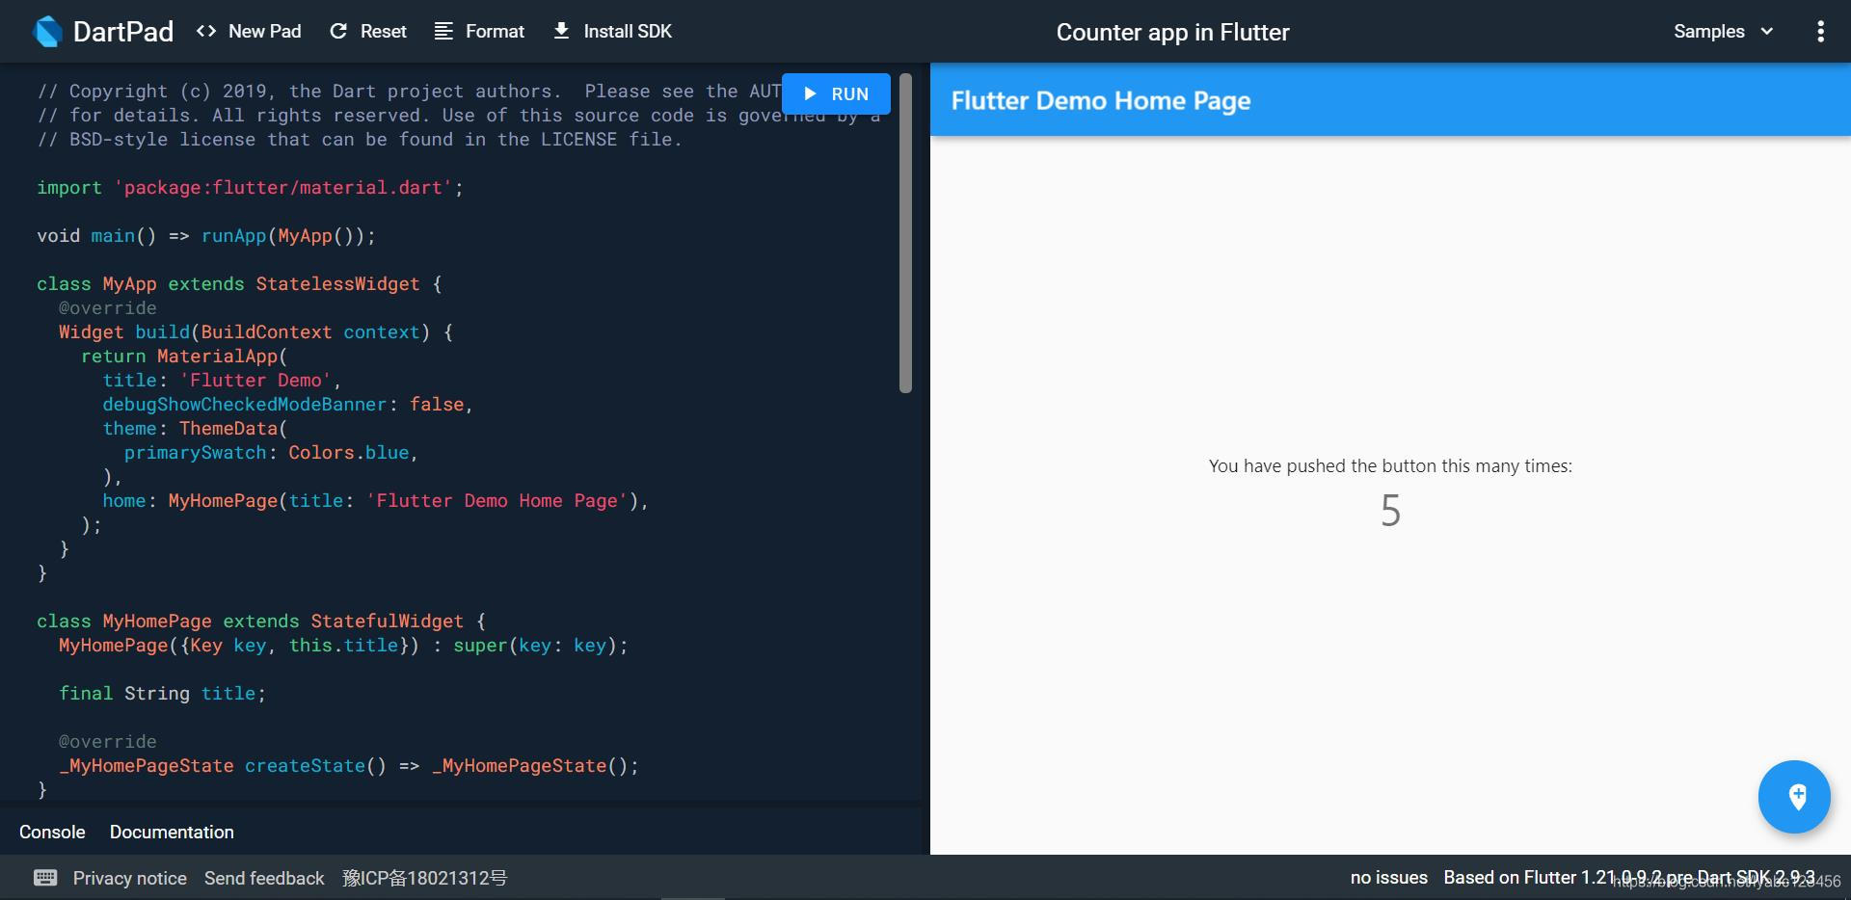Image resolution: width=1851 pixels, height=900 pixels.
Task: Click the 'theme: ThemeData(' code line
Action: coord(195,429)
